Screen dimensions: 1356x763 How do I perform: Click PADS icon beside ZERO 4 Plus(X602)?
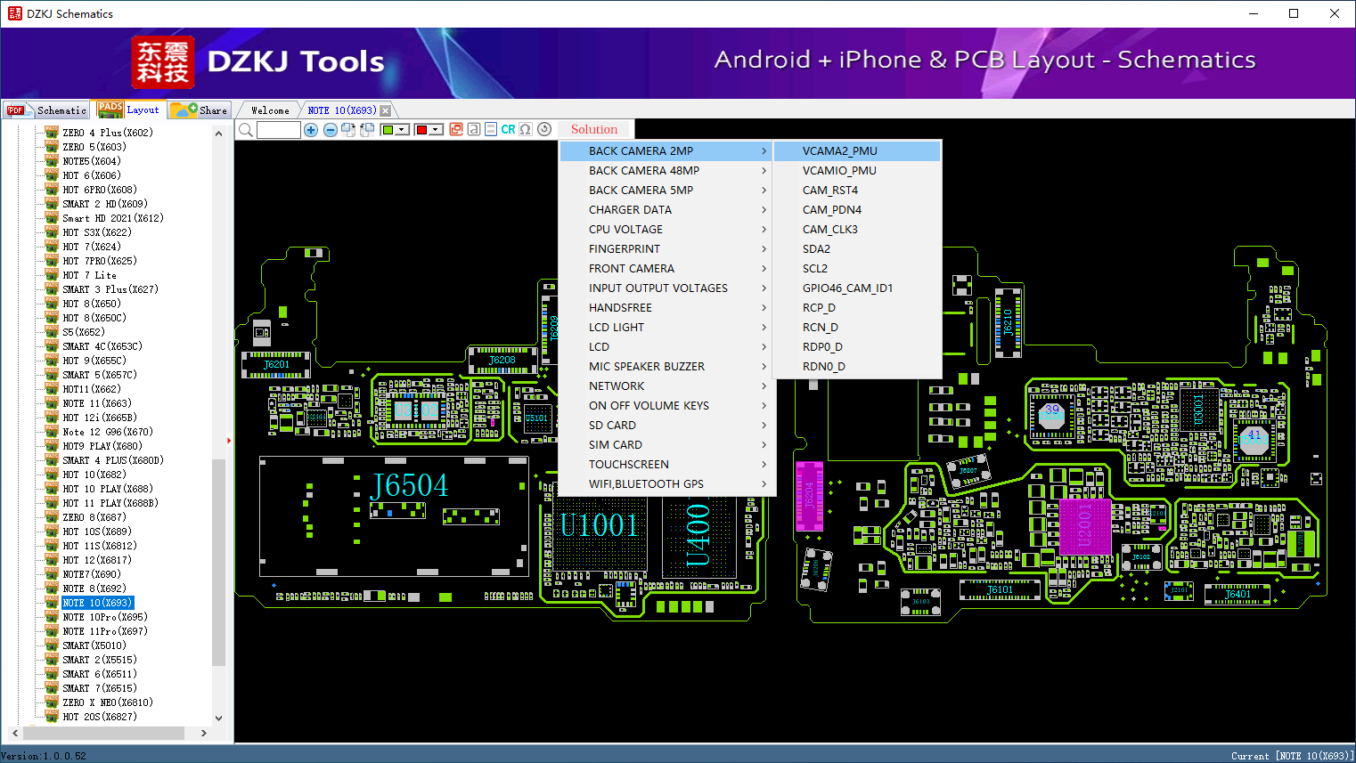click(x=52, y=133)
